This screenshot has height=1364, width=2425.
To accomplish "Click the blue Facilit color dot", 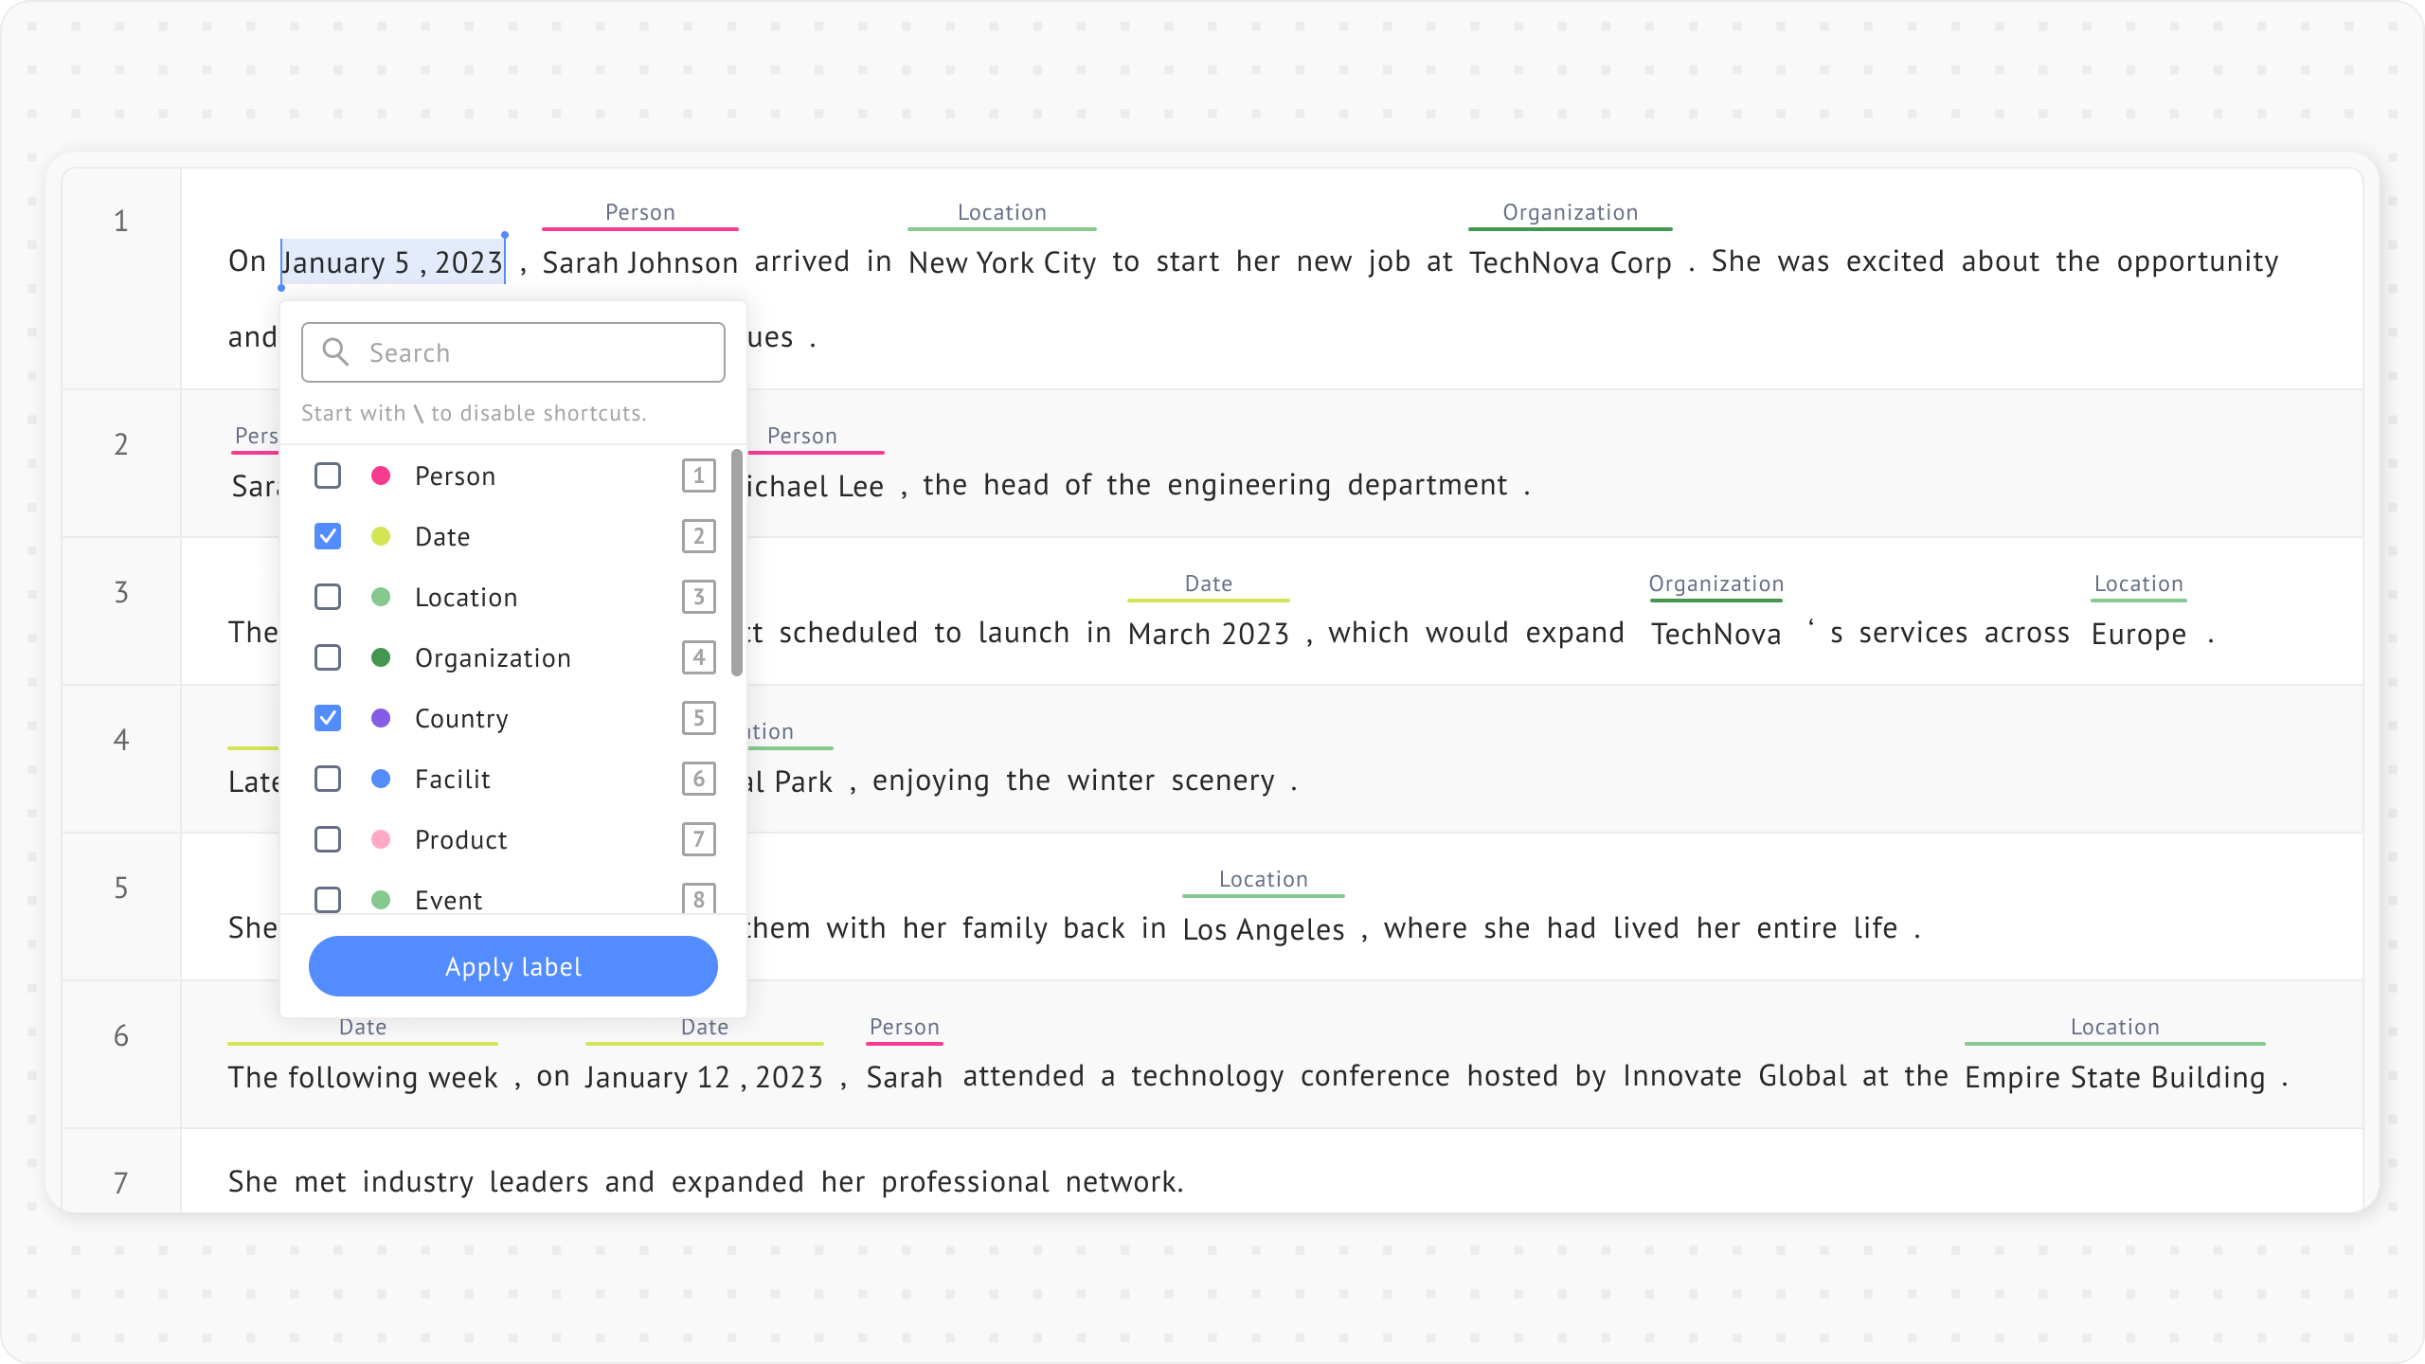I will click(381, 779).
